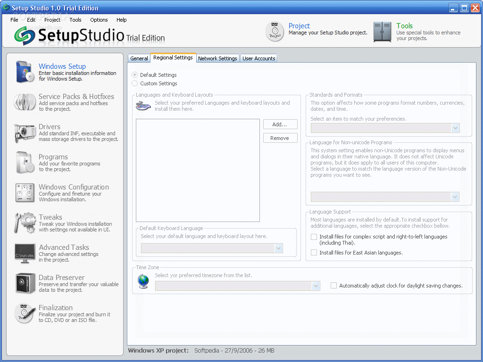
Task: Go to the Data Preserver section
Action: 61,277
